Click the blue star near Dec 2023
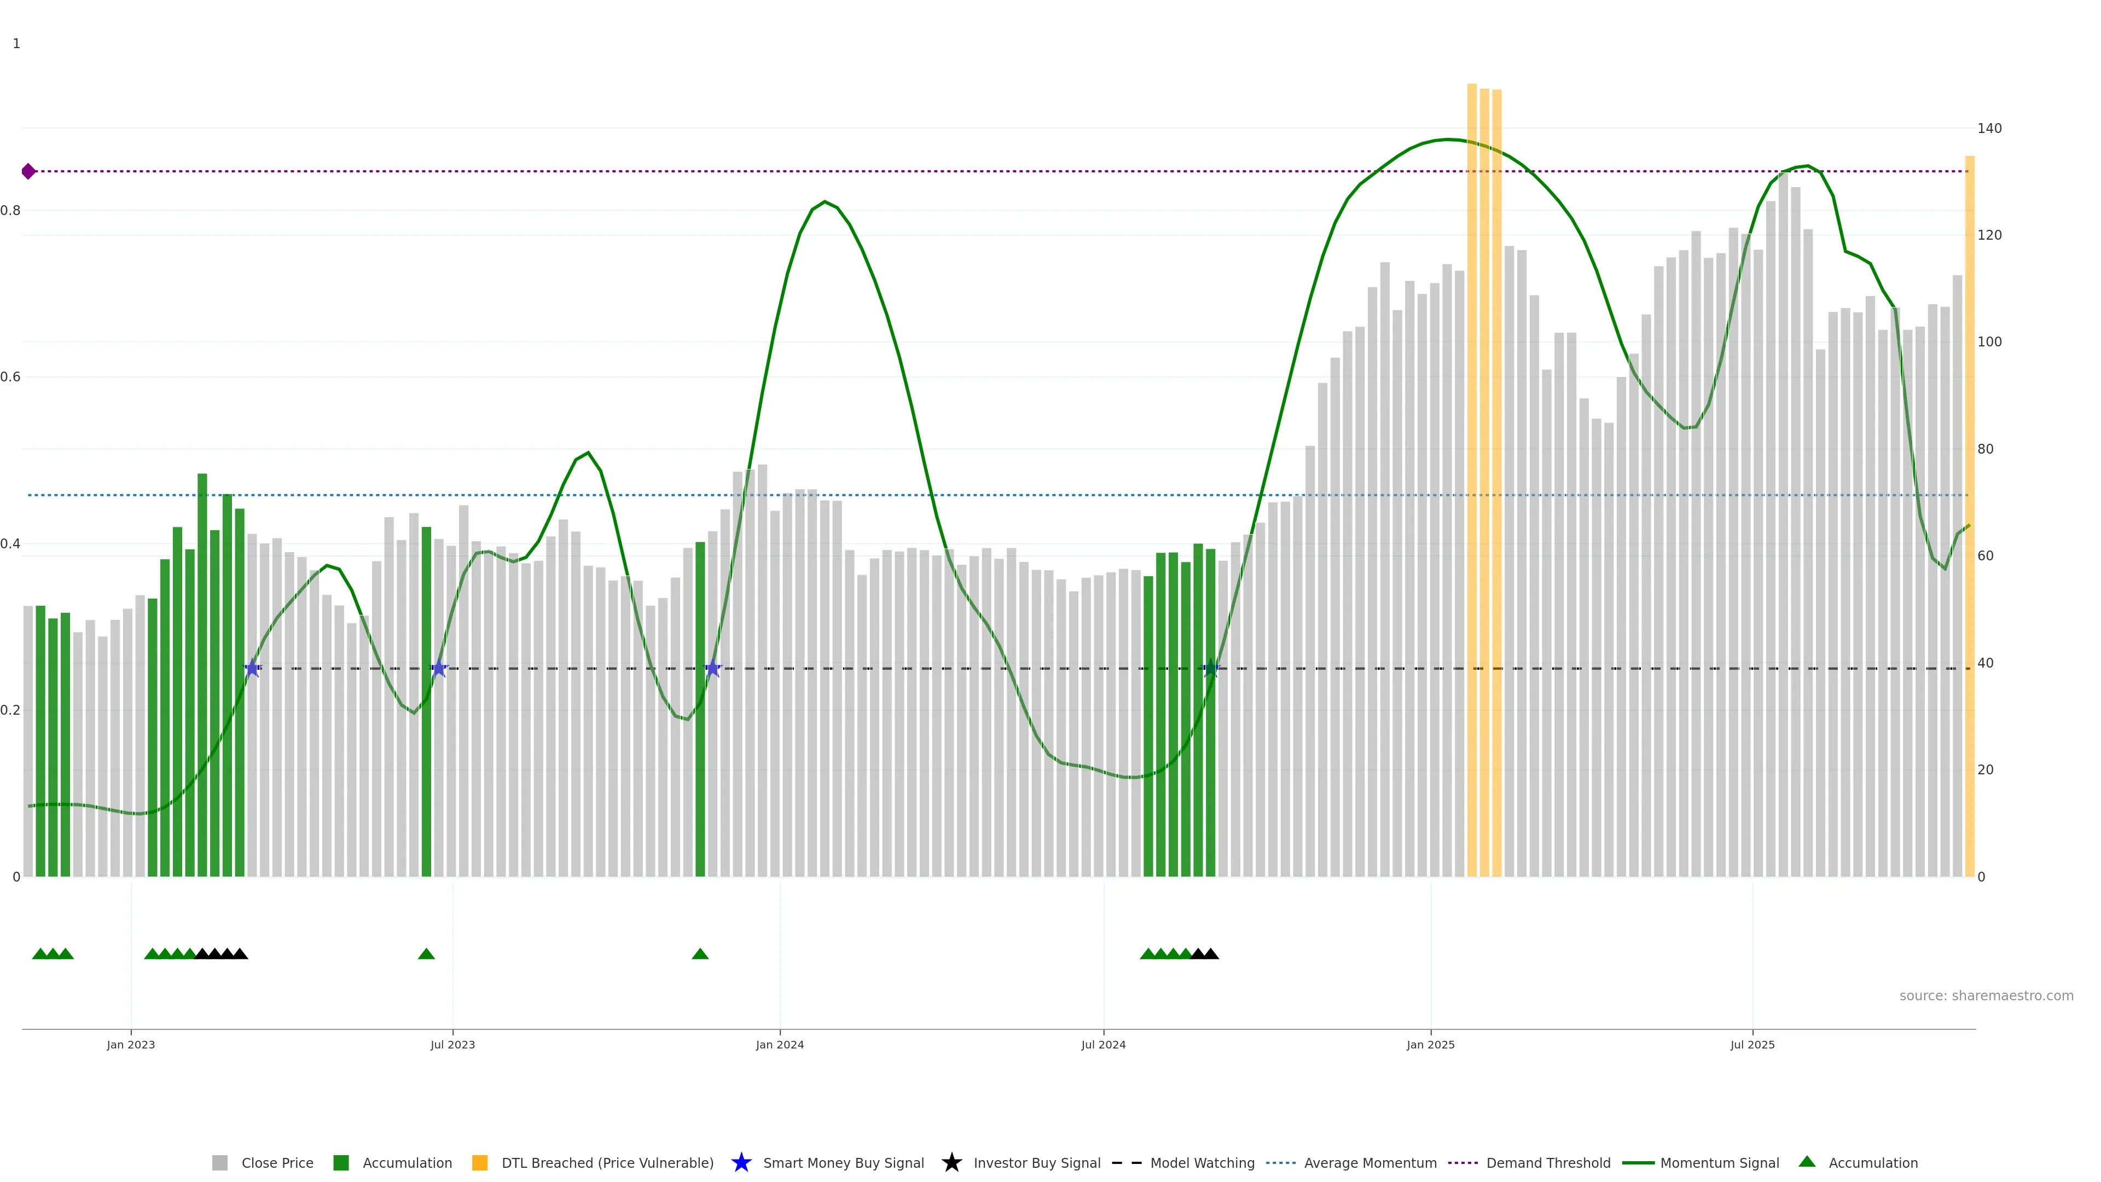The width and height of the screenshot is (2101, 1182). 713,669
